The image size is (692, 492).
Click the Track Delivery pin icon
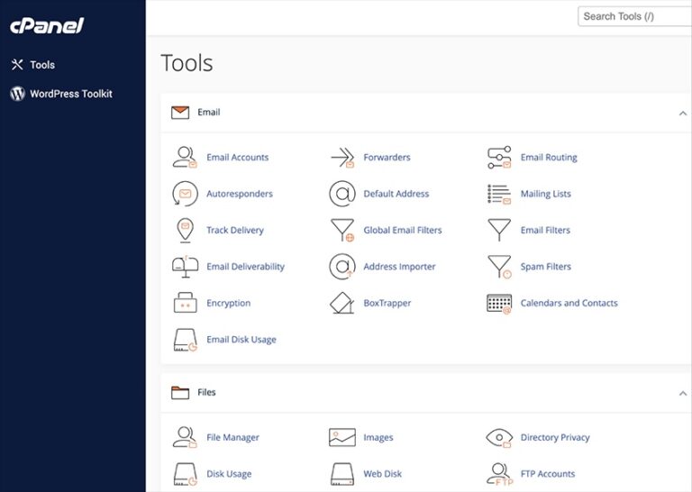[x=185, y=231]
